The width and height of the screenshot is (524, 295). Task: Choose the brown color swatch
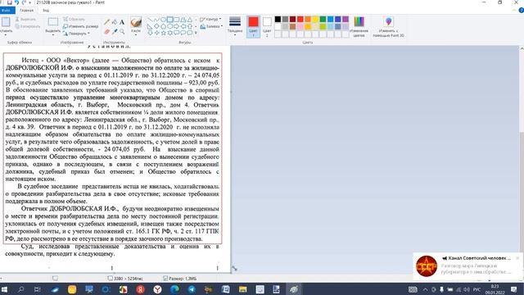[x=293, y=26]
